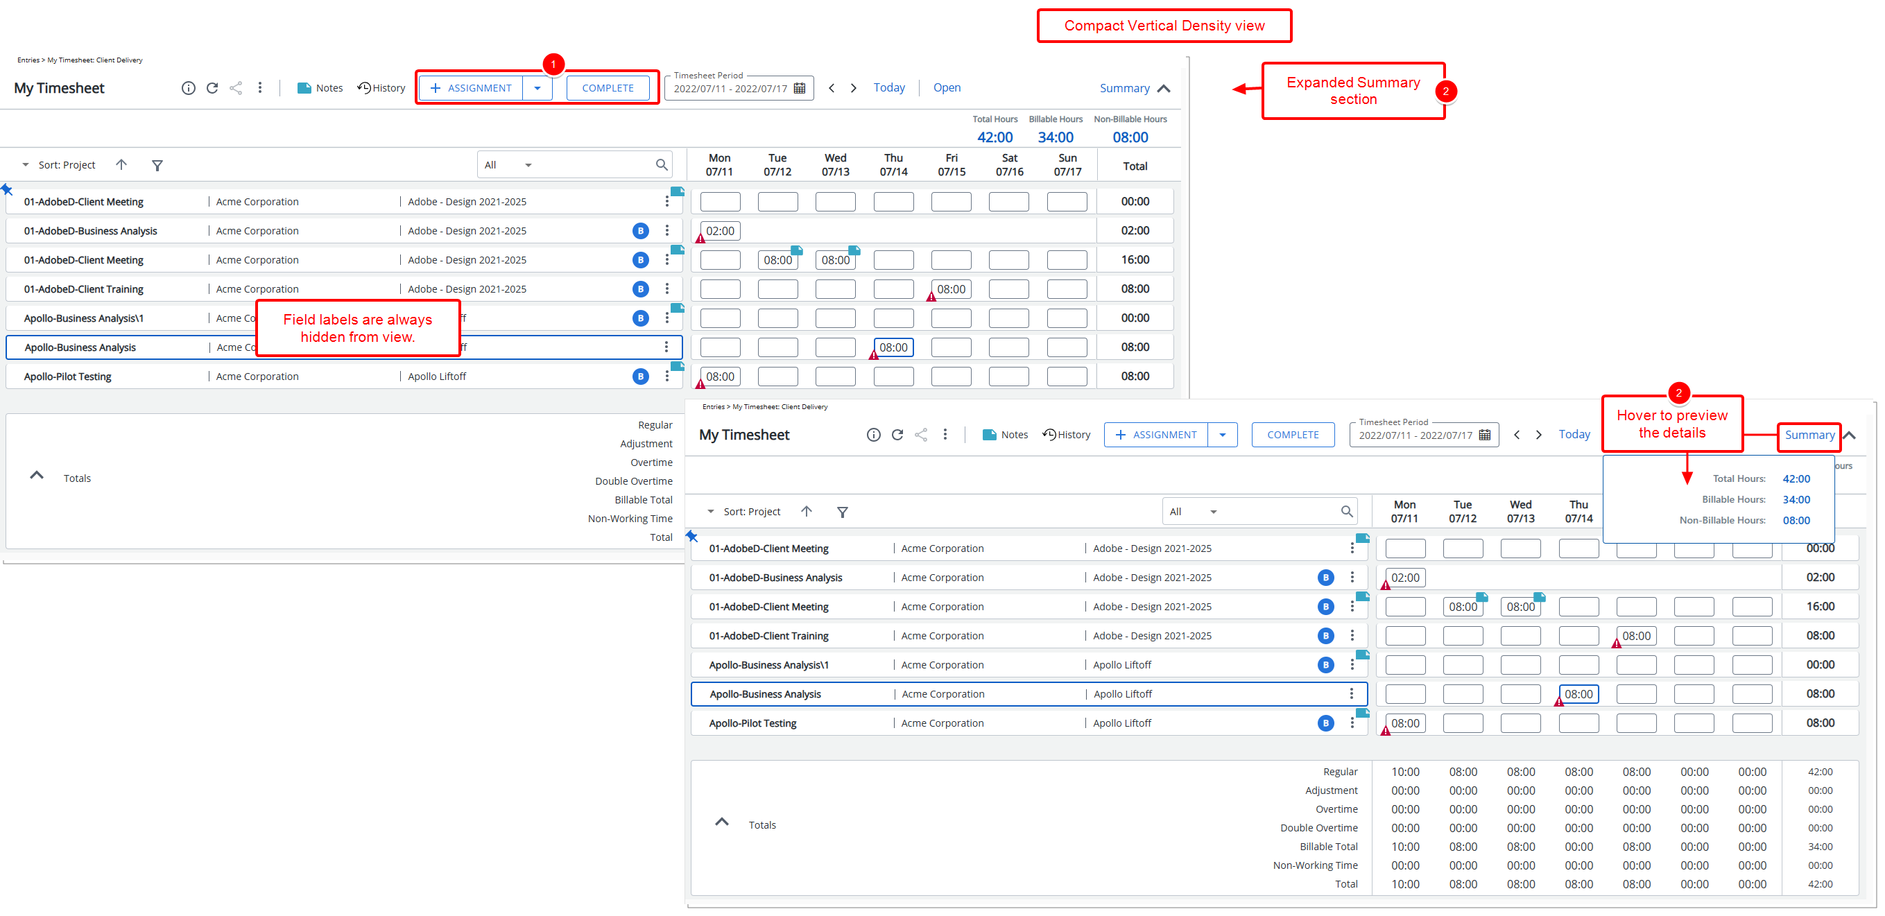Click Fri 08:00 hours for lower 01-AdobeD-Client Training
The width and height of the screenshot is (1885, 916).
[1636, 636]
